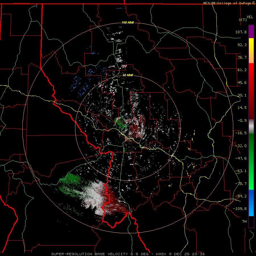Pick the gray segment of velocity color bar
The height and width of the screenshot is (256, 256).
coord(251,126)
